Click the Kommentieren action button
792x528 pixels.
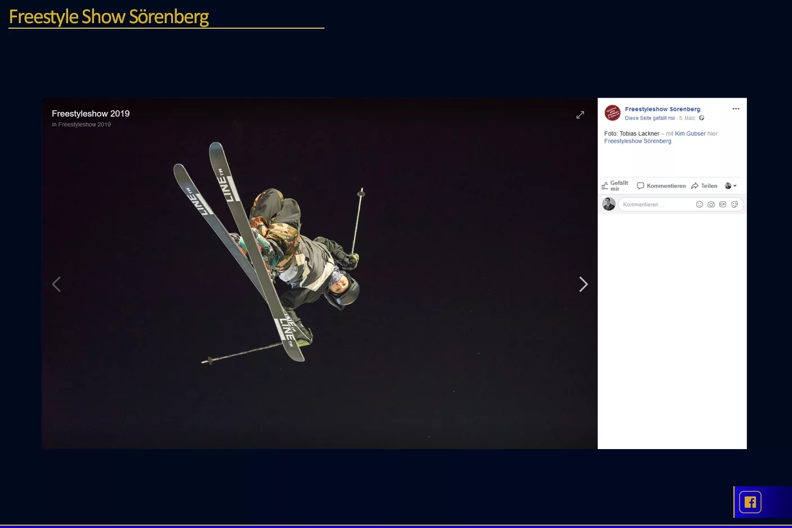click(661, 186)
